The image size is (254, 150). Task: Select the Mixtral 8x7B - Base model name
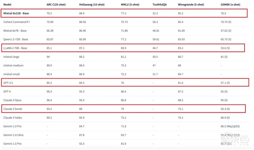(15, 31)
